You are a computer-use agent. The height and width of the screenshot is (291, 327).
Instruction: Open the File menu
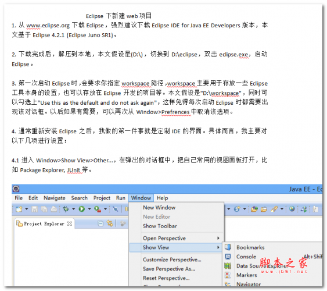pos(19,198)
